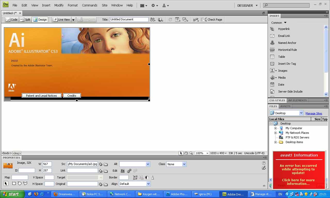Open the View Options toolbar icon
The width and height of the screenshot is (330, 198).
pyautogui.click(x=177, y=20)
